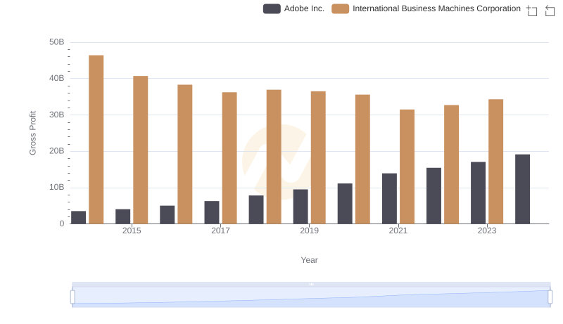563x324 pixels.
Task: Toggle International Business Machines Corporation legend label
Action: coord(436,8)
